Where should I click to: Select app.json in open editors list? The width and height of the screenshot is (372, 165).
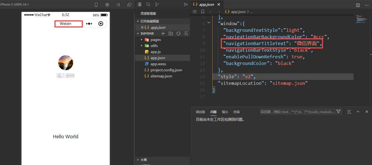click(x=158, y=27)
